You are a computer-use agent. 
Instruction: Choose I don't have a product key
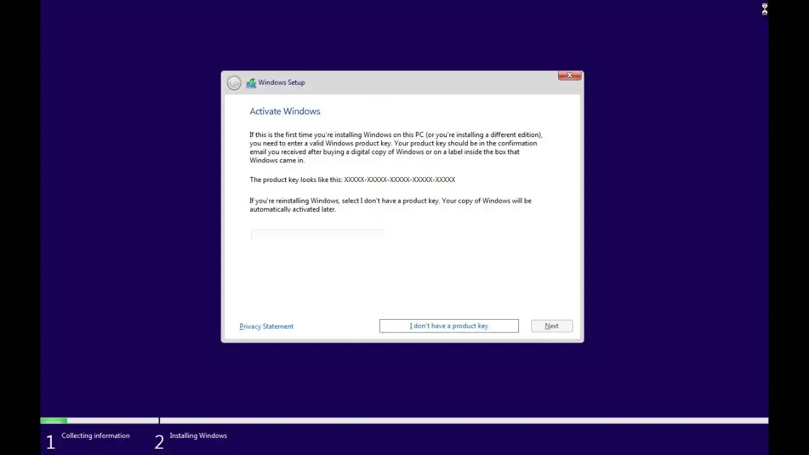point(449,326)
